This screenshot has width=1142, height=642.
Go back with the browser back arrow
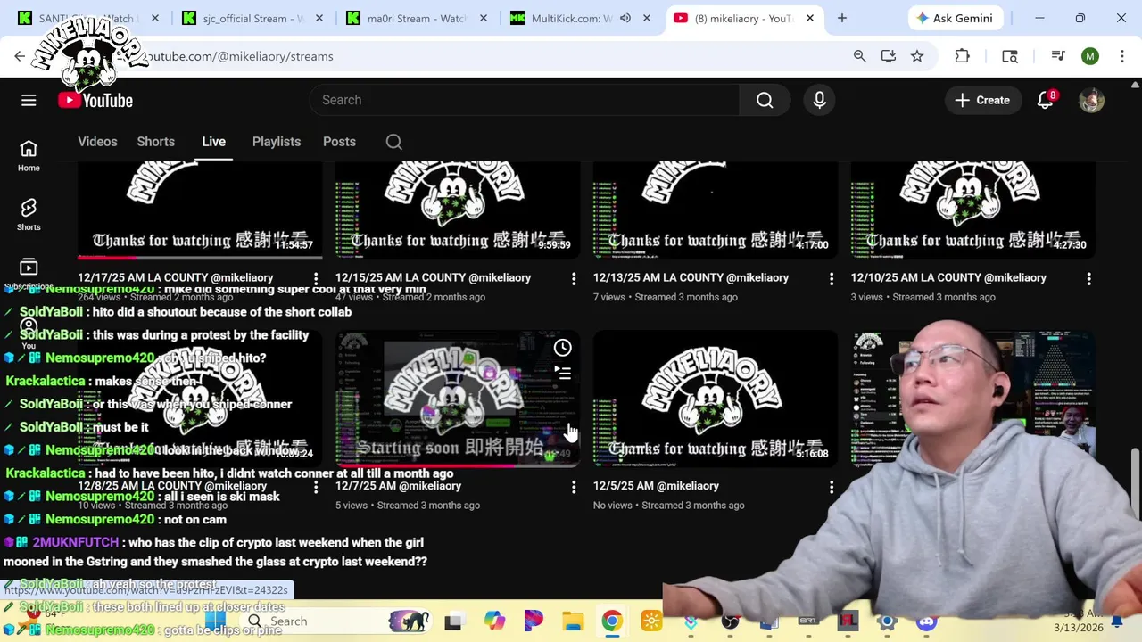point(20,56)
